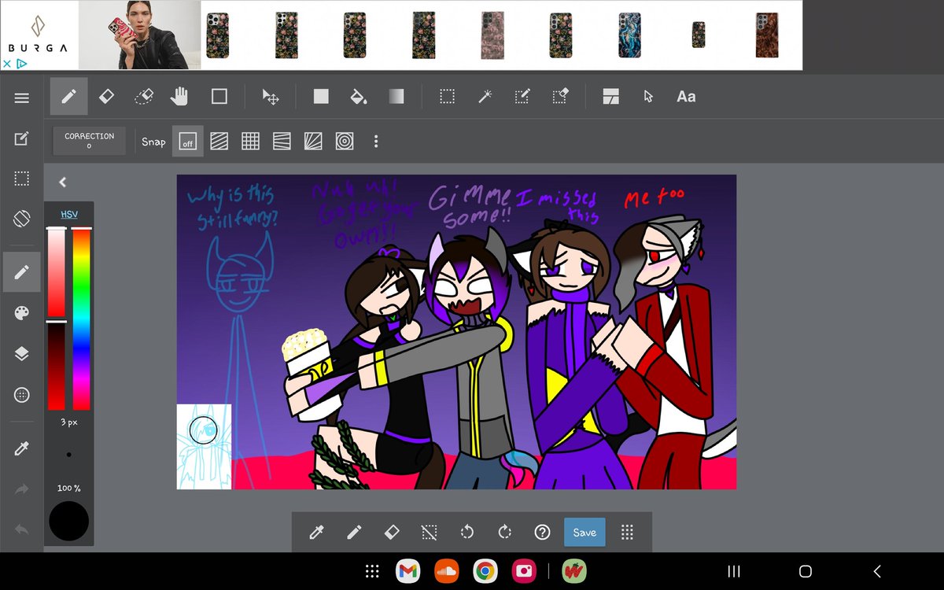Viewport: 944px width, 590px height.
Task: Pick a hue on rainbow bar
Action: (x=81, y=319)
